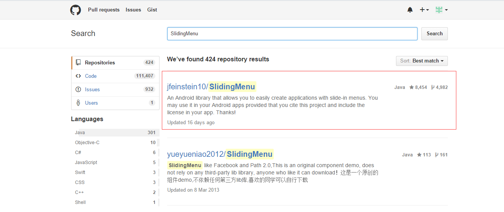Viewport: 504px width, 212px height.
Task: Click 'Updated on 8 Mar 2013' text
Action: tap(193, 190)
